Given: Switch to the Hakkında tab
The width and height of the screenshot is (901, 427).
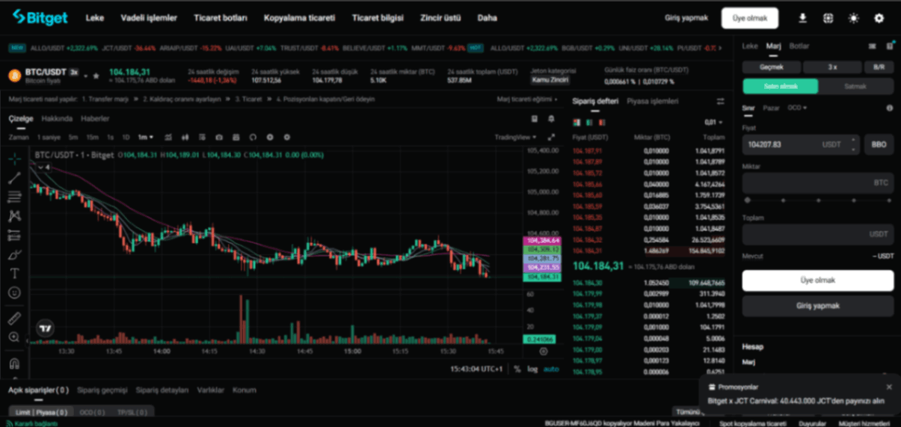Looking at the screenshot, I should pos(57,118).
